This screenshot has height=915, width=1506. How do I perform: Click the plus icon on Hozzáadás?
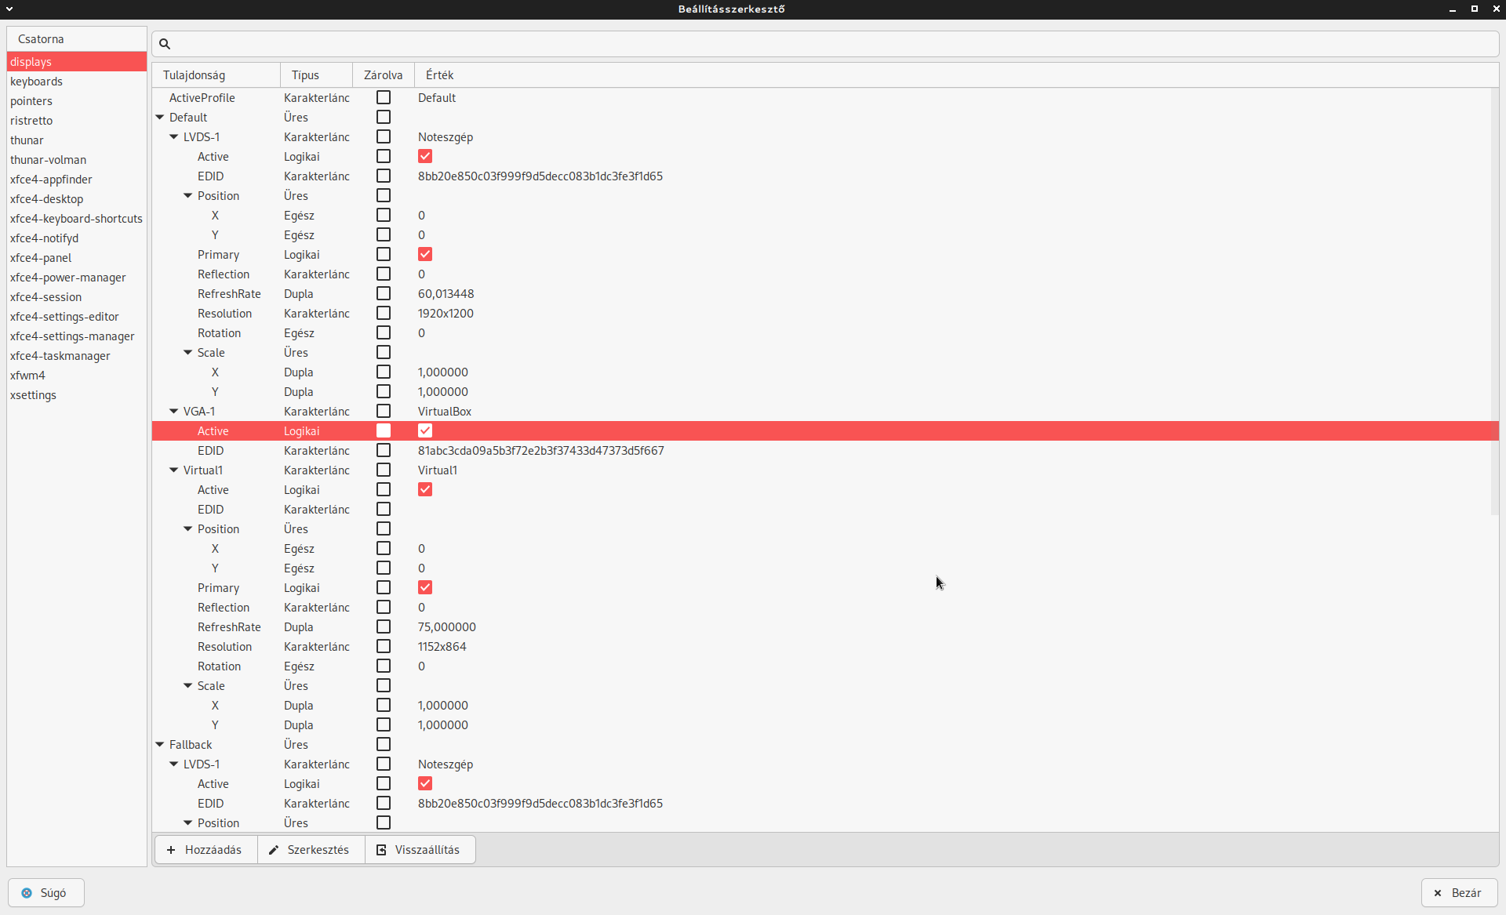tap(171, 850)
